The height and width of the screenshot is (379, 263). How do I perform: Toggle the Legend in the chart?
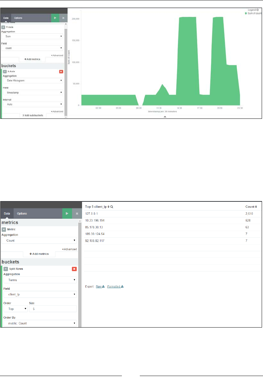[253, 10]
